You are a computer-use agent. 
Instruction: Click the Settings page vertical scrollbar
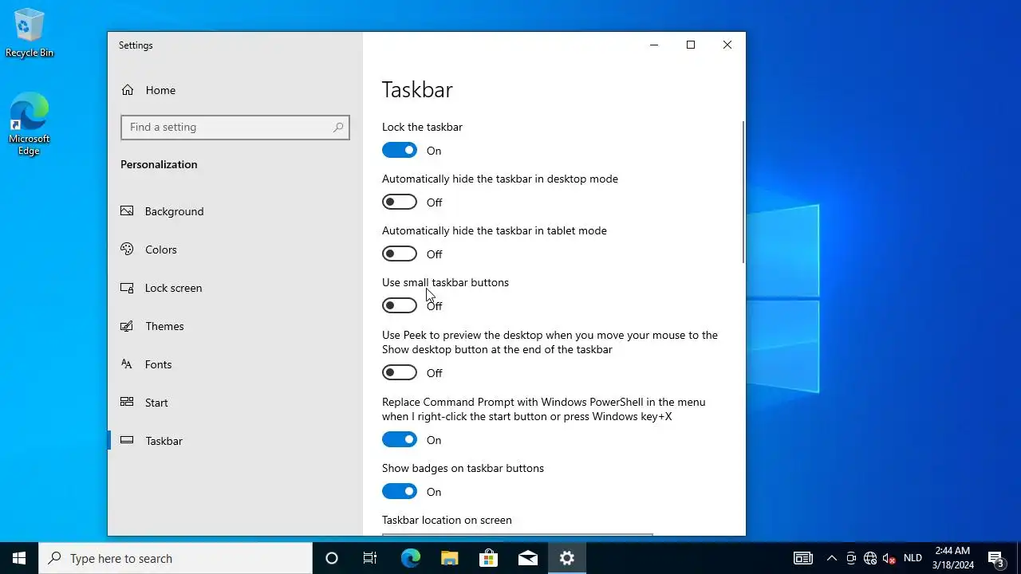point(743,192)
